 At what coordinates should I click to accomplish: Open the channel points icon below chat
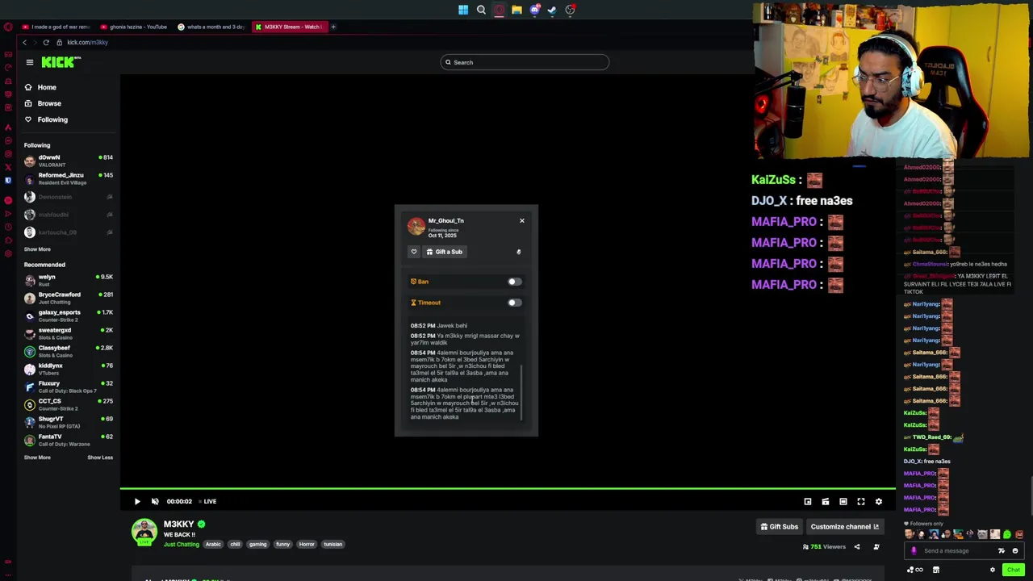coord(915,570)
